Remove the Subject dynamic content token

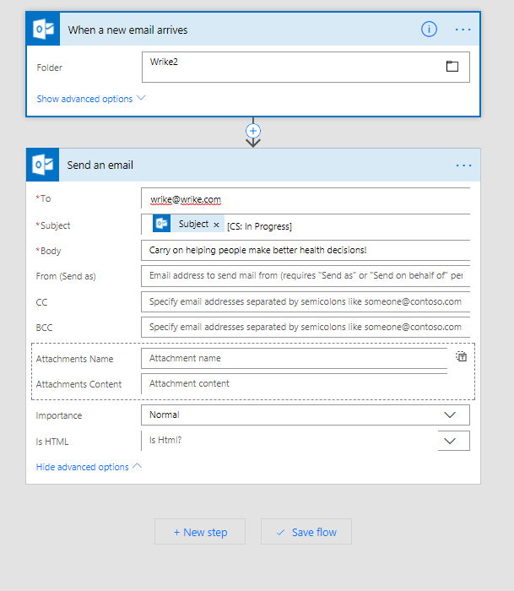[216, 225]
